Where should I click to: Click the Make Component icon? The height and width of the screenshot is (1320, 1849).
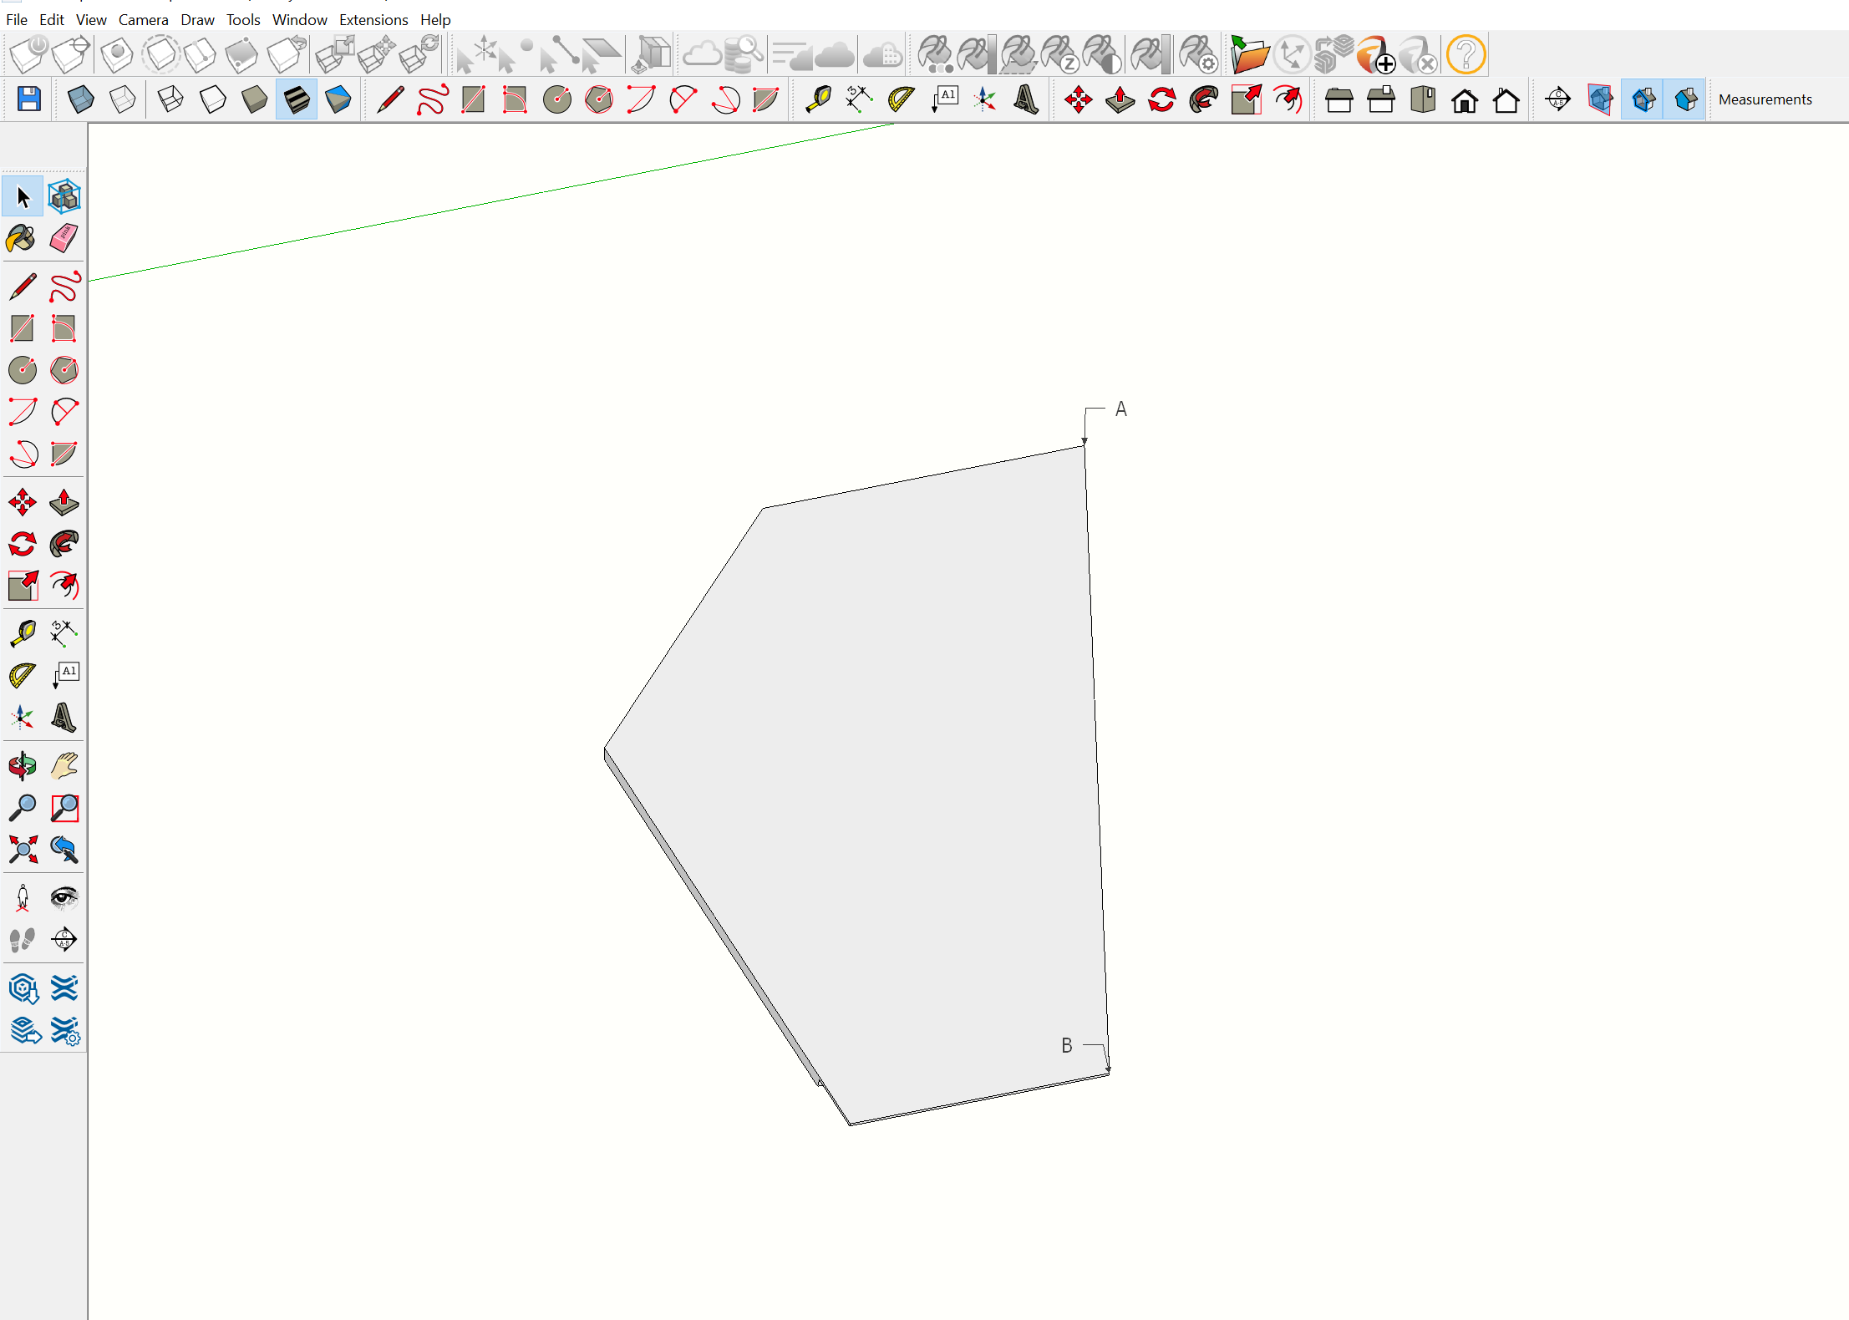point(64,197)
